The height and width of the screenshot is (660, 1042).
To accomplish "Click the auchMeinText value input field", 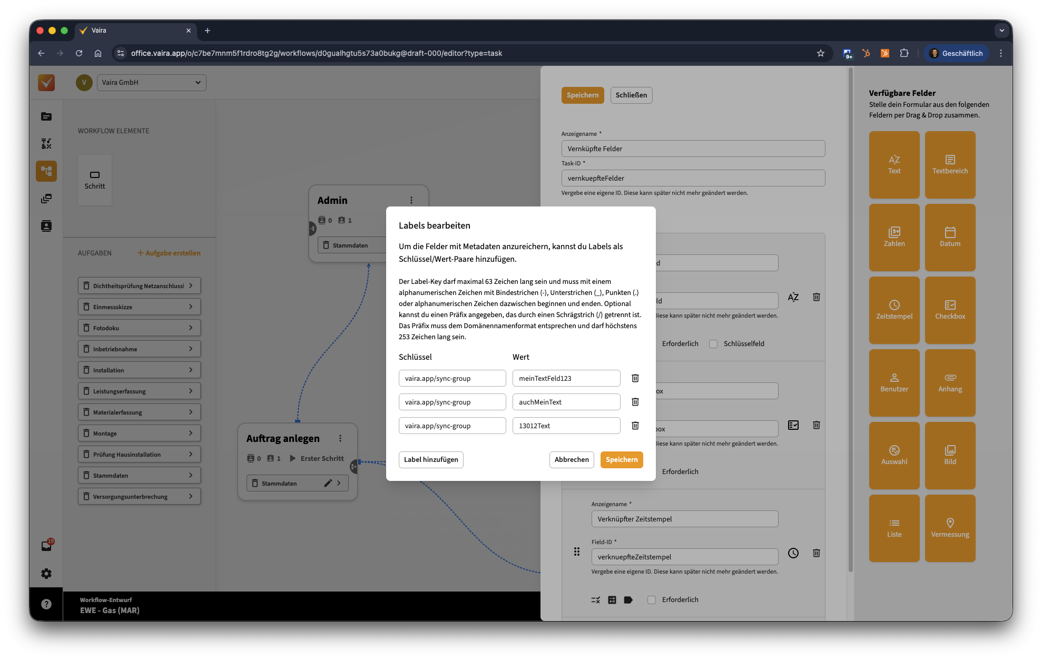I will 566,402.
